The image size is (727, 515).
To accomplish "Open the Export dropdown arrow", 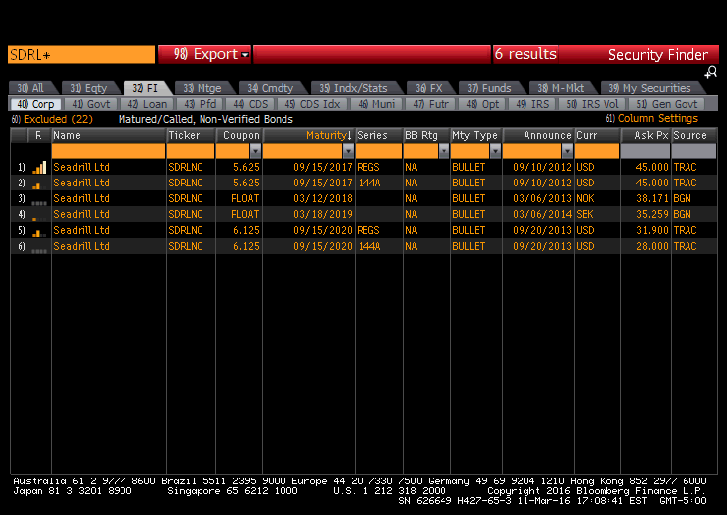I will pyautogui.click(x=245, y=55).
